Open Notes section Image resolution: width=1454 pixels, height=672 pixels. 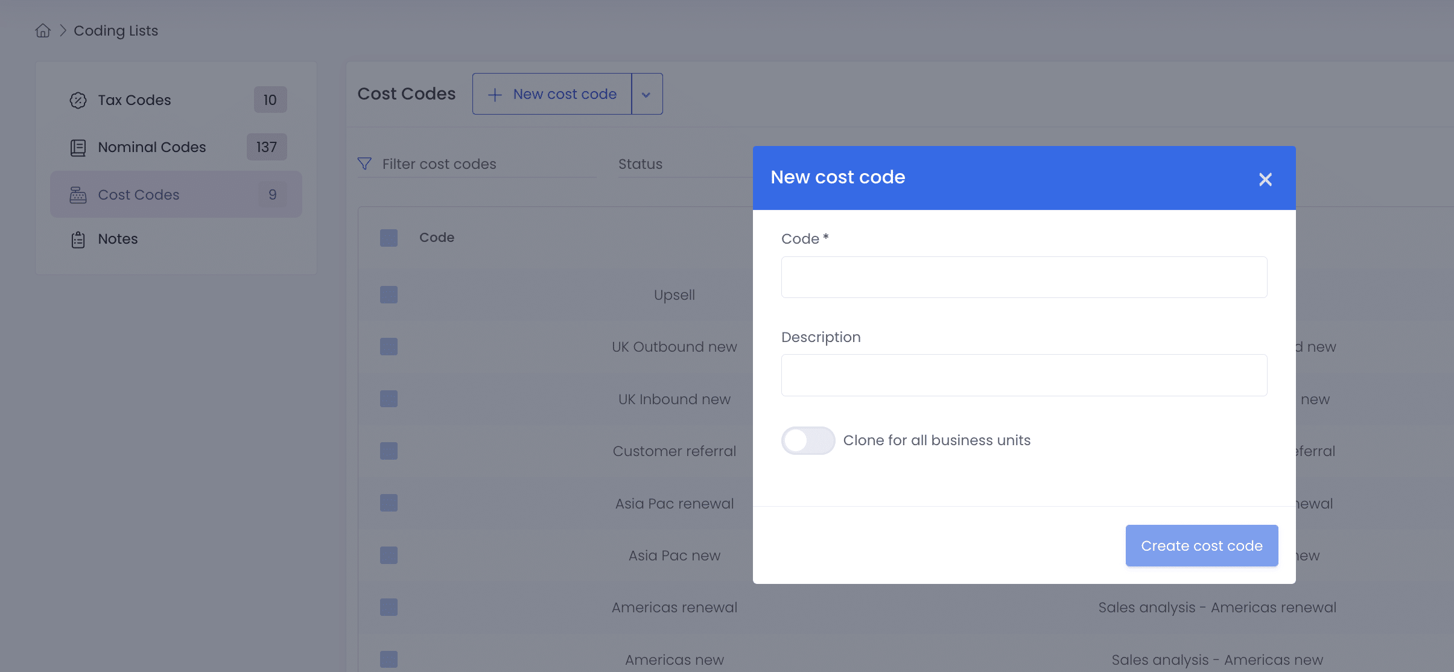[x=176, y=239]
